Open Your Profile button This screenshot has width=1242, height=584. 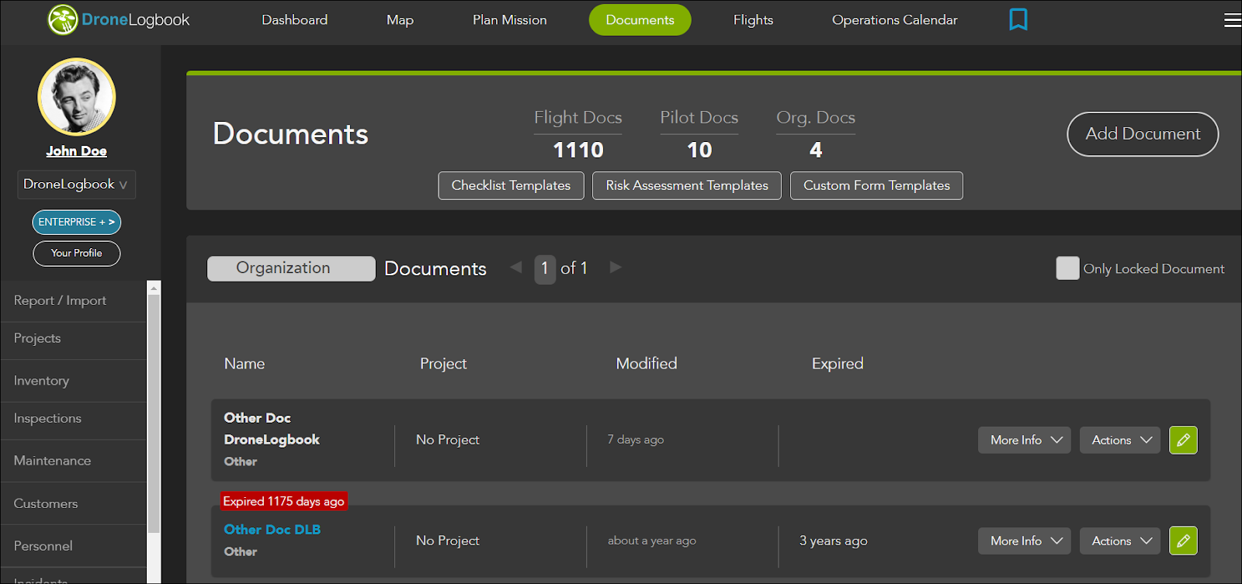point(76,253)
